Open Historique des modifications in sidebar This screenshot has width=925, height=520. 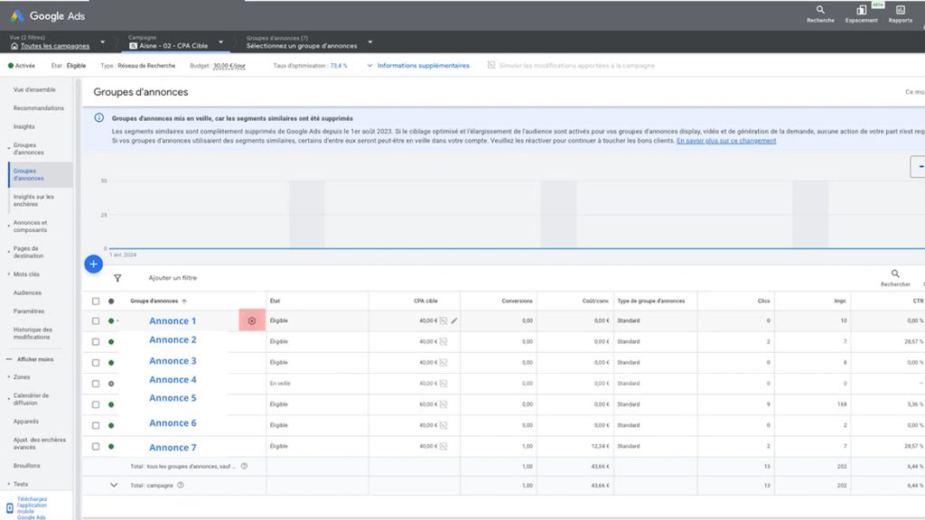[33, 333]
